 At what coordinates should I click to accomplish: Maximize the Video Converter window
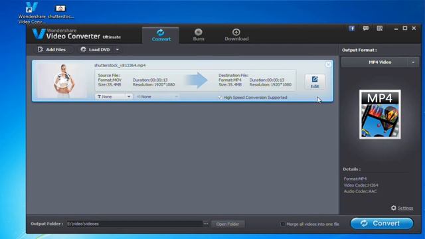405,28
